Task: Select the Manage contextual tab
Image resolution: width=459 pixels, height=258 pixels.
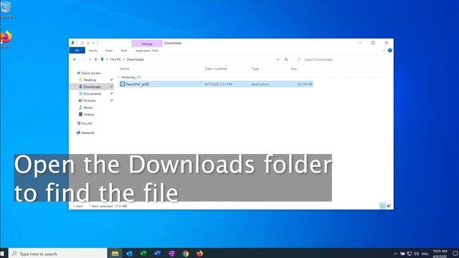Action: (147, 43)
